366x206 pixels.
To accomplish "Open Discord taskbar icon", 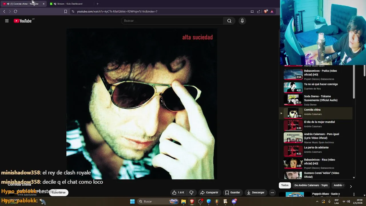I will click(234, 201).
